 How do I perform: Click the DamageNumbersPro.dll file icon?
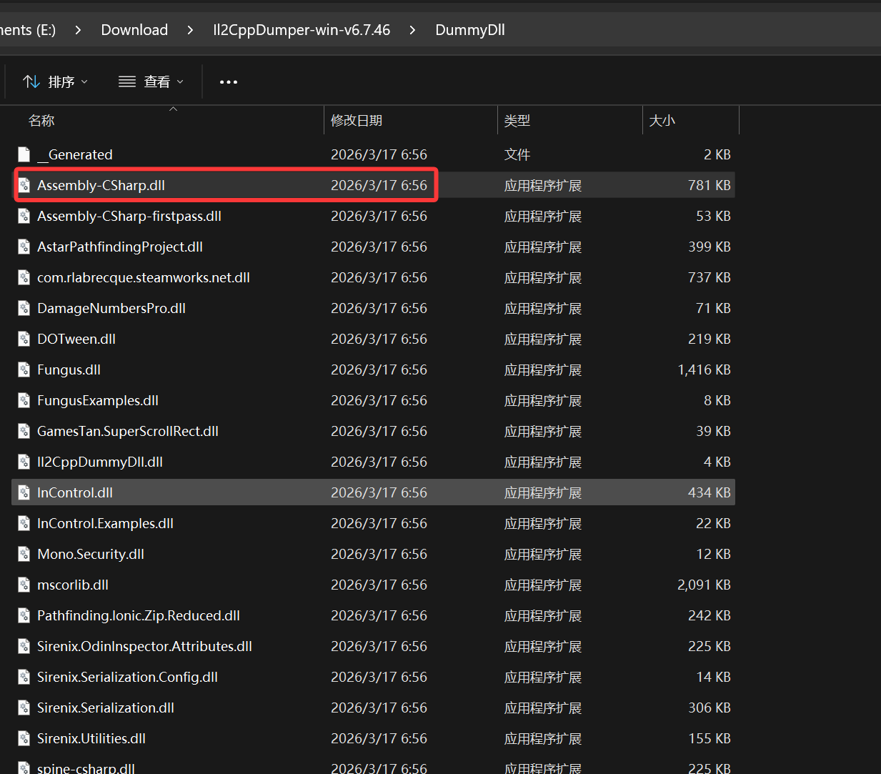pyautogui.click(x=24, y=308)
